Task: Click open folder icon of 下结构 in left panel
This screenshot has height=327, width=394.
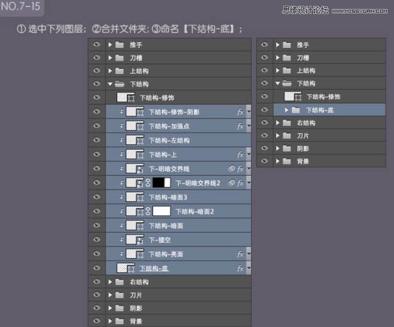Action: coord(120,84)
